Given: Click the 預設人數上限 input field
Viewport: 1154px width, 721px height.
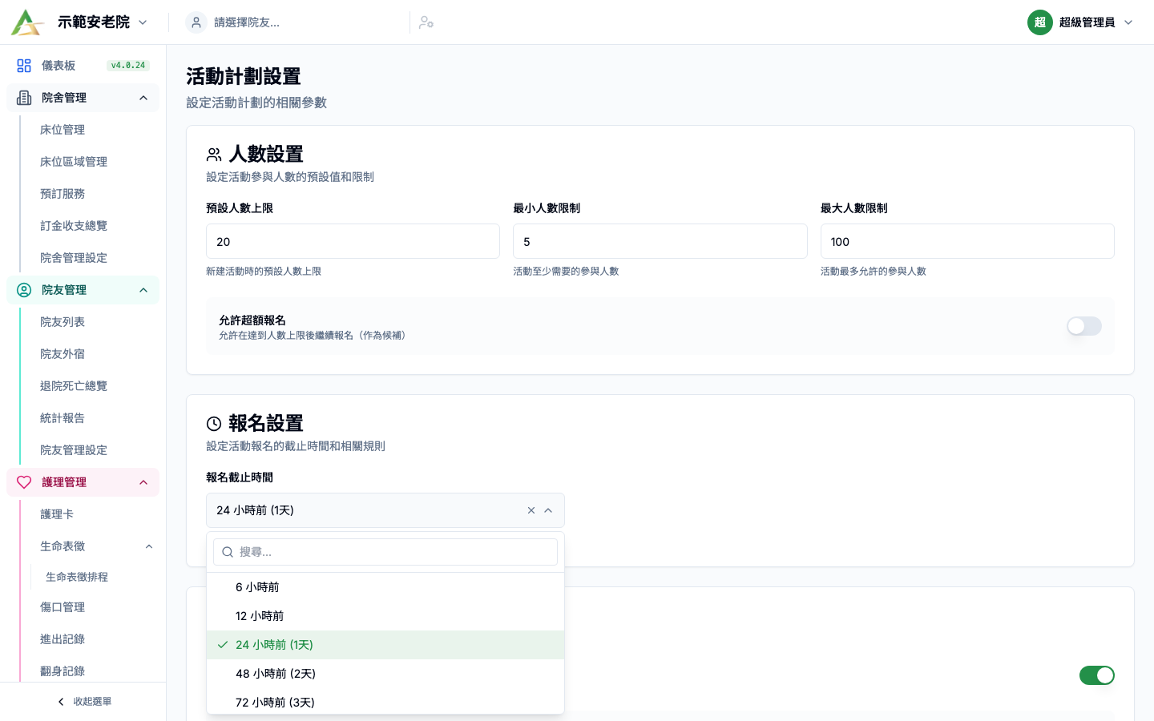Looking at the screenshot, I should point(353,241).
